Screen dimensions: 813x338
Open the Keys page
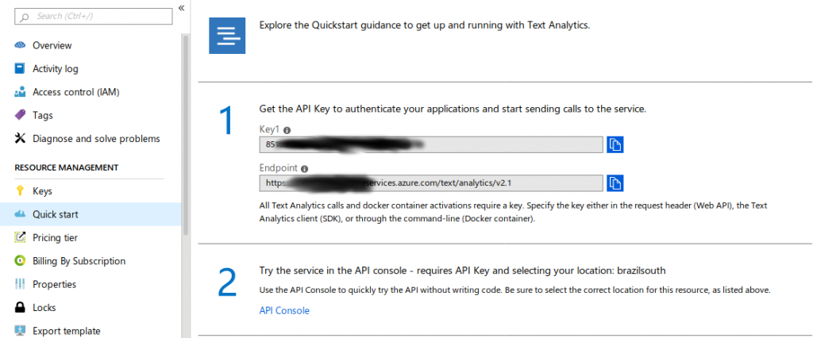pos(43,191)
